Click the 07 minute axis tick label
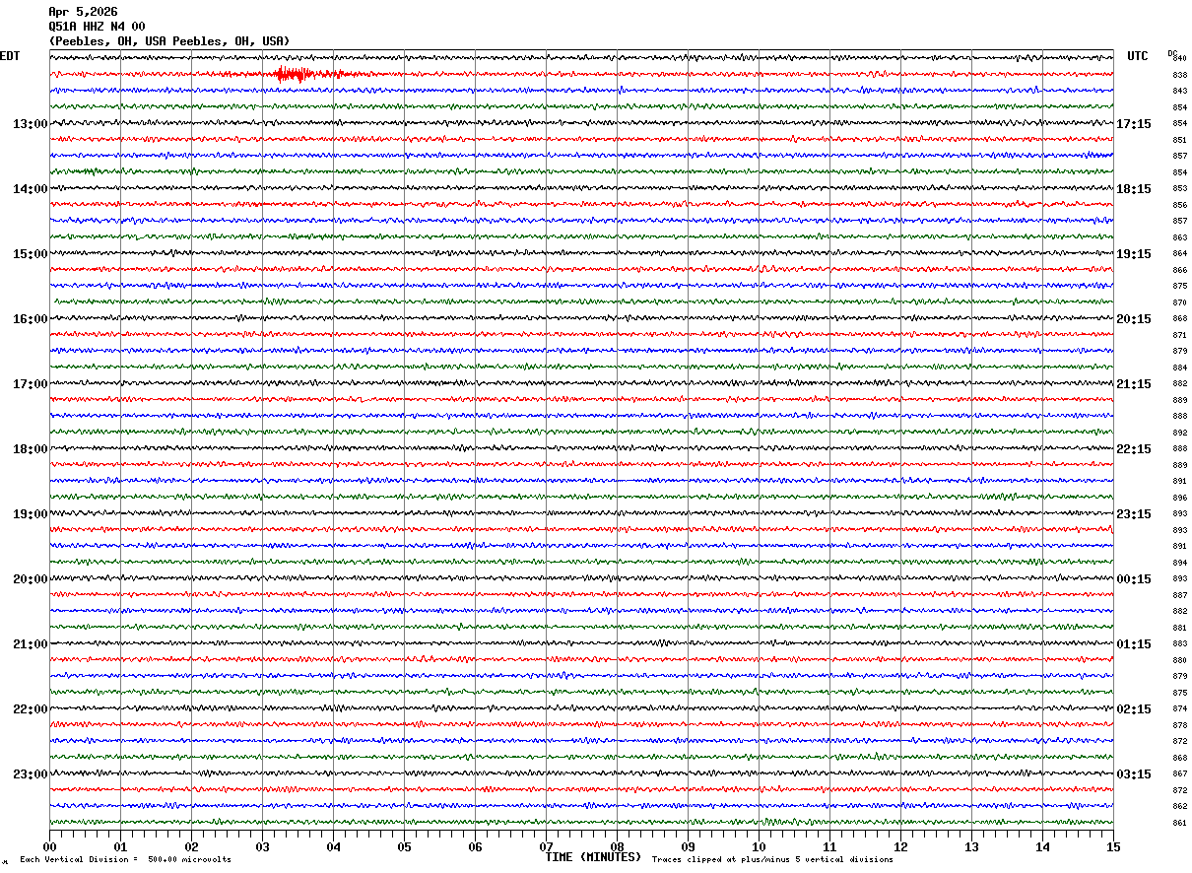Viewport: 1192px width, 873px height. coord(546,847)
